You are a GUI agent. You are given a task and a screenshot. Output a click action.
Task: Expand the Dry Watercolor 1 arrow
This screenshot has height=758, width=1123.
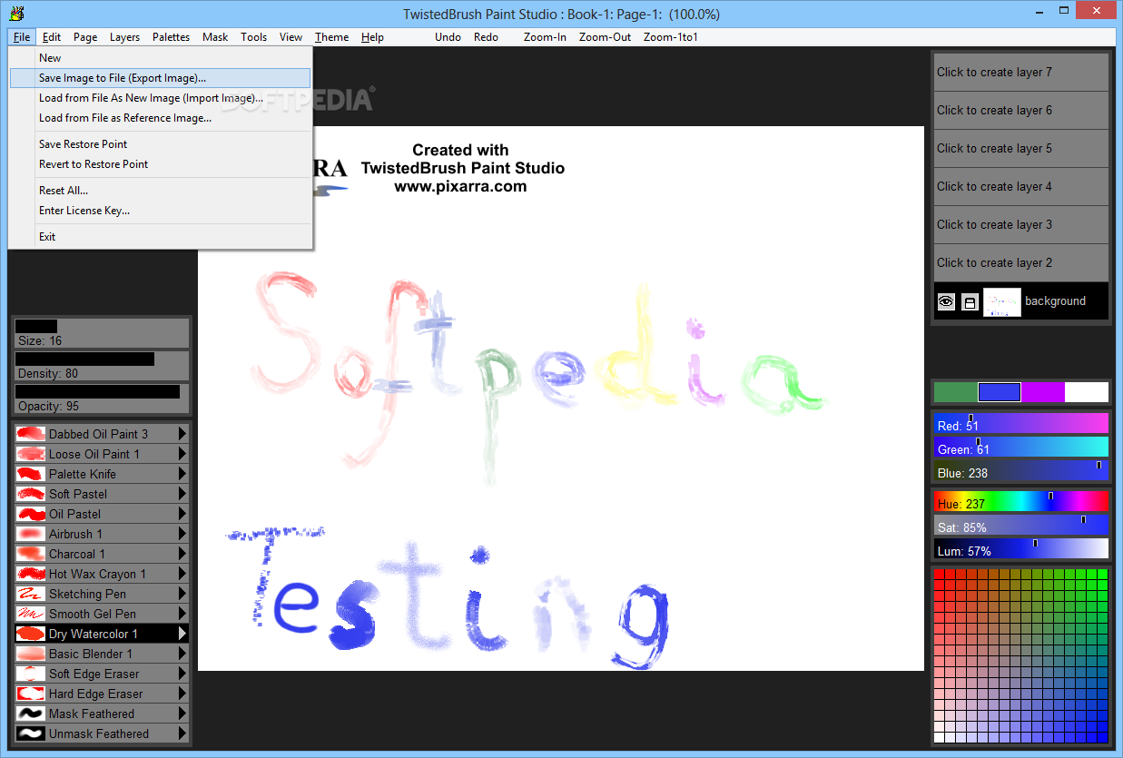click(x=182, y=634)
